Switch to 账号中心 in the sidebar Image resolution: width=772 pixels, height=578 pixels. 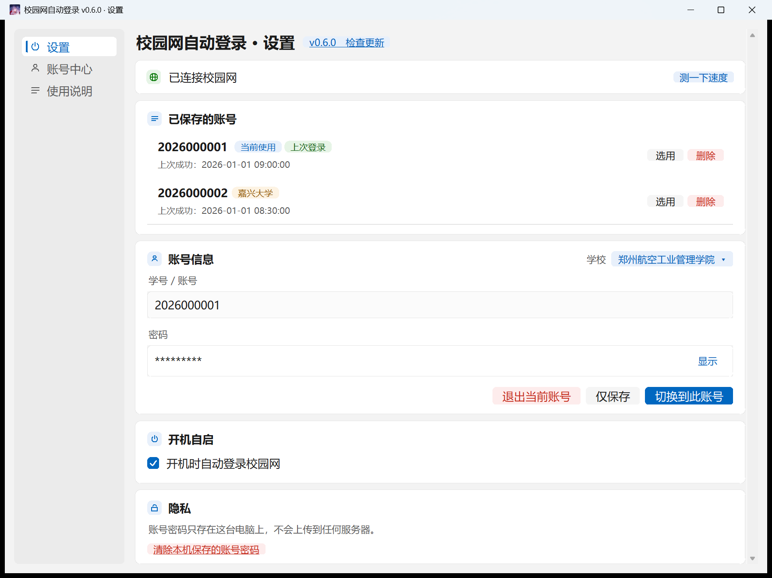pyautogui.click(x=69, y=69)
